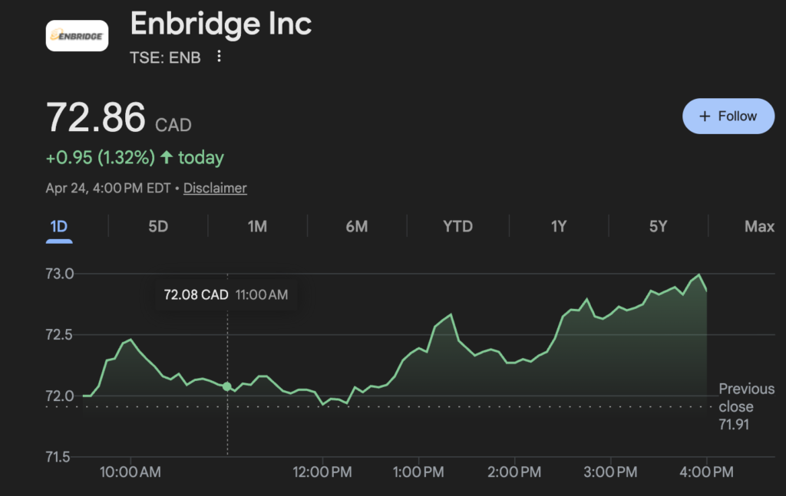Image resolution: width=786 pixels, height=496 pixels.
Task: Click the Previous close 71.91 label
Action: pyautogui.click(x=735, y=406)
